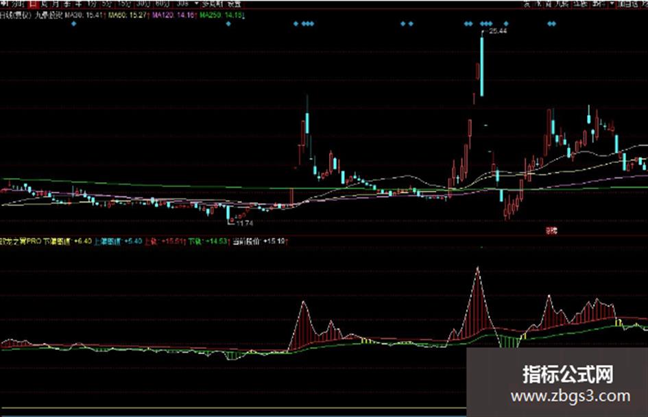The image size is (648, 417).
Task: Click the green MA250: 14.15 value
Action: pyautogui.click(x=221, y=15)
